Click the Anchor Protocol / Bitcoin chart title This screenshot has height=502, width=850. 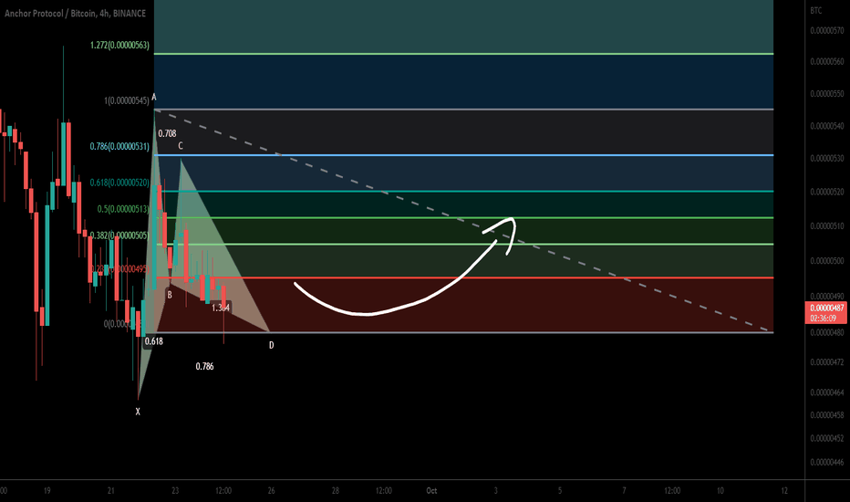pos(76,13)
